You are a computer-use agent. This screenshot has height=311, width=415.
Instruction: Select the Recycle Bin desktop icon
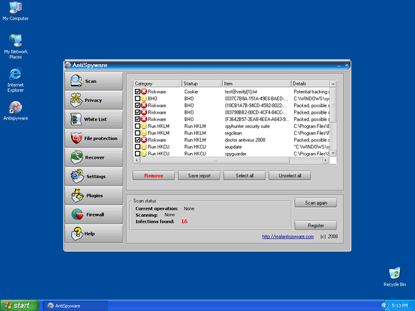[394, 274]
